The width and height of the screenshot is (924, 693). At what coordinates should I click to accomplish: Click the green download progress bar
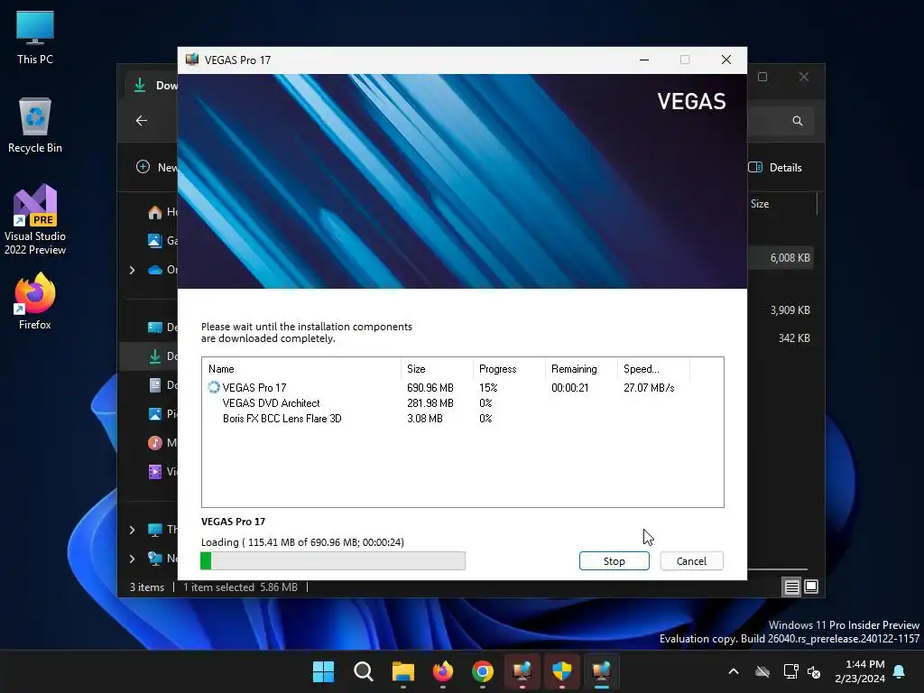pos(333,561)
